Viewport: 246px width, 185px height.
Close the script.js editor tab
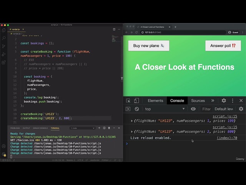click(x=23, y=29)
